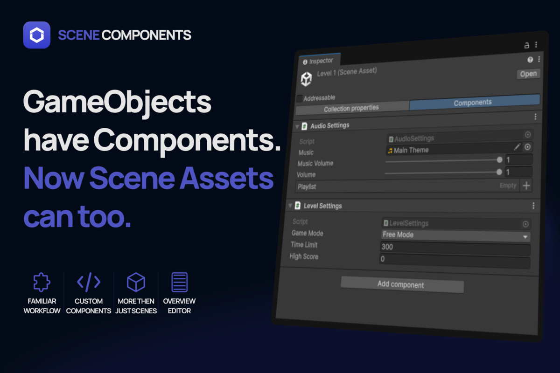Edit the Main Theme music with pencil icon

[x=517, y=147]
